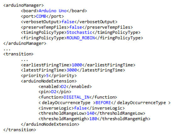The image size is (173, 135).
Task: Click the thresholdRangeHigh value 180
Action: pos(93,119)
